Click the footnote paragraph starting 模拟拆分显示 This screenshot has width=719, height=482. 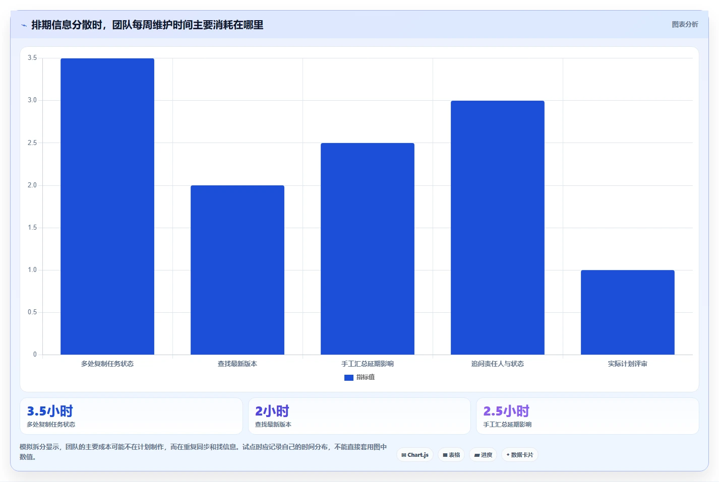[203, 452]
